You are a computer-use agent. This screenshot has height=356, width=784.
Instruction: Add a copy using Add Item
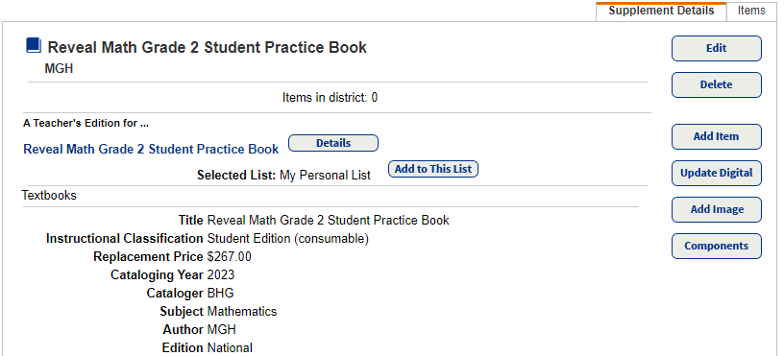[716, 137]
